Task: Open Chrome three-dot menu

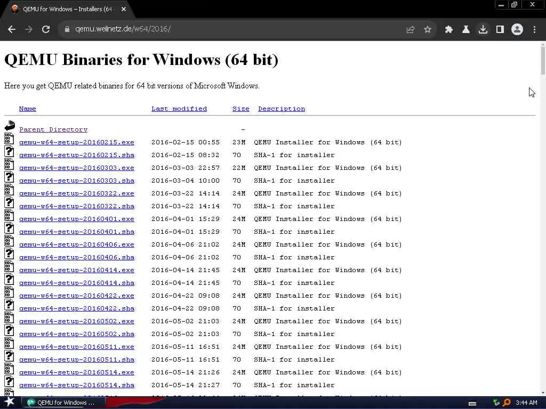Action: pos(534,30)
